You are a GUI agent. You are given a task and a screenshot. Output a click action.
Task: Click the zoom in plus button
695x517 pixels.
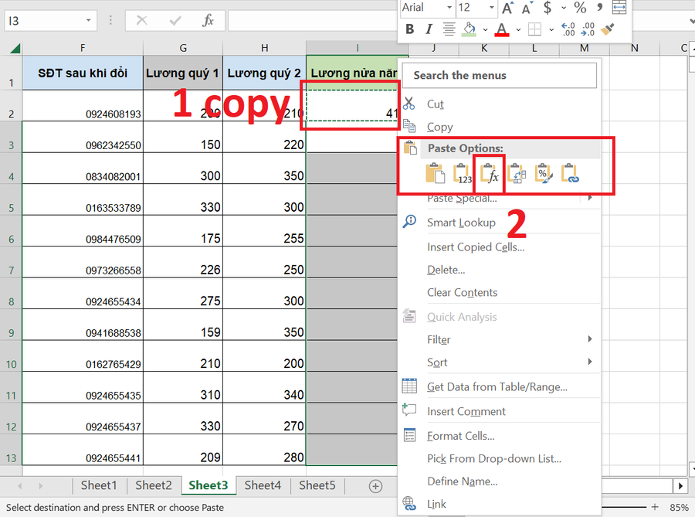point(655,507)
